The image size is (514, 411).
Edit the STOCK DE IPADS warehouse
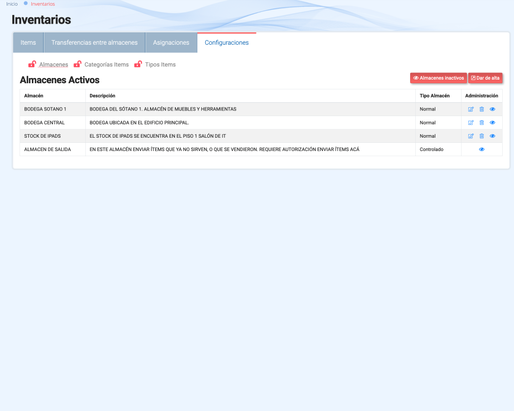(x=471, y=136)
